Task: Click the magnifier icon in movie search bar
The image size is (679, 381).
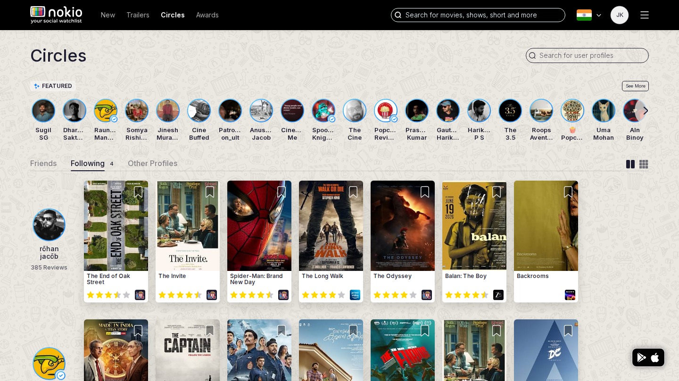Action: pyautogui.click(x=398, y=15)
